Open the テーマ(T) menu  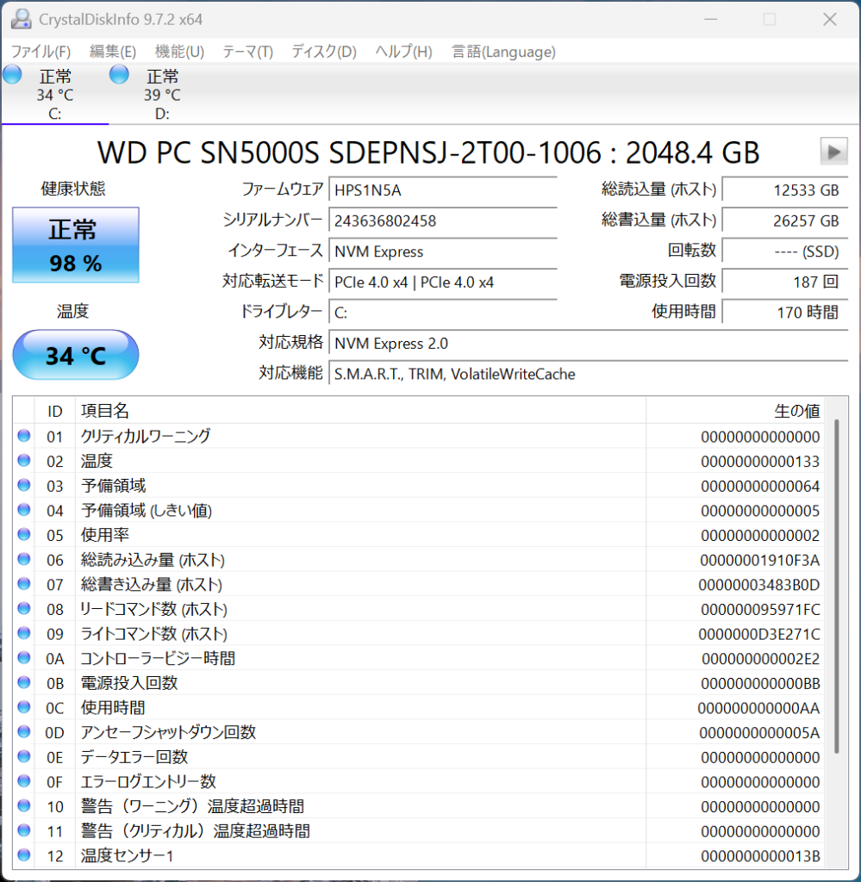click(246, 52)
